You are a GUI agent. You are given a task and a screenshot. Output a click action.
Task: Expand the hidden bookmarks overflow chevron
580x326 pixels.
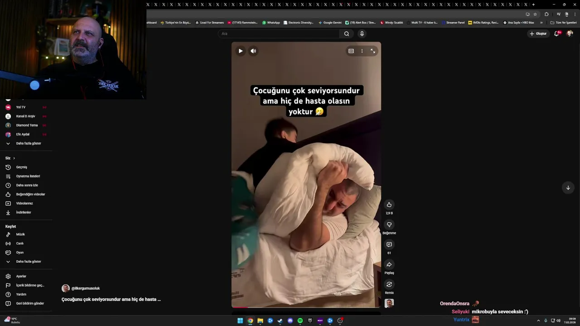541,23
